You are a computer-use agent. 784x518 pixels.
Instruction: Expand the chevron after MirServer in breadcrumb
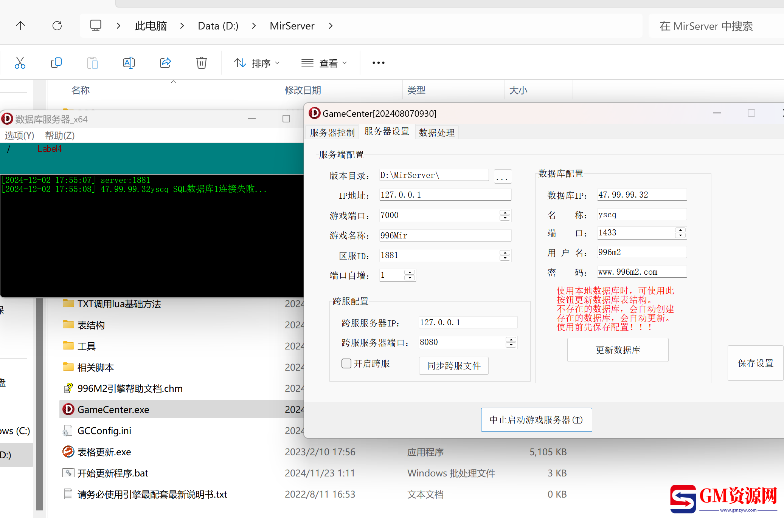(331, 26)
